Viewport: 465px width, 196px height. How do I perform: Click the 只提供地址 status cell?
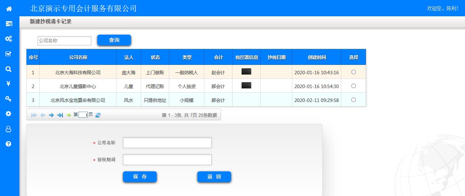click(x=155, y=100)
